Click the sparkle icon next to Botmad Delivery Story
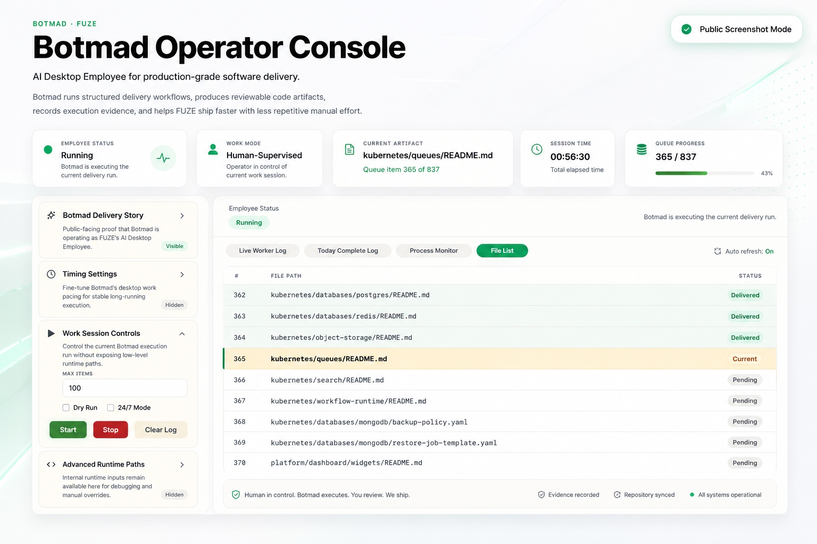Screen dimensions: 817x544 click(51, 215)
